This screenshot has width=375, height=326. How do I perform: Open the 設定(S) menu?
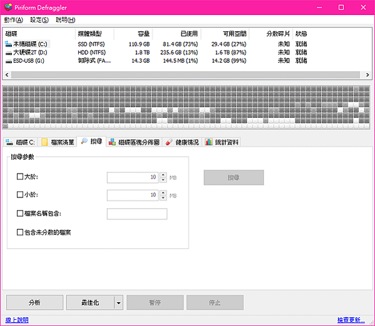pyautogui.click(x=39, y=20)
